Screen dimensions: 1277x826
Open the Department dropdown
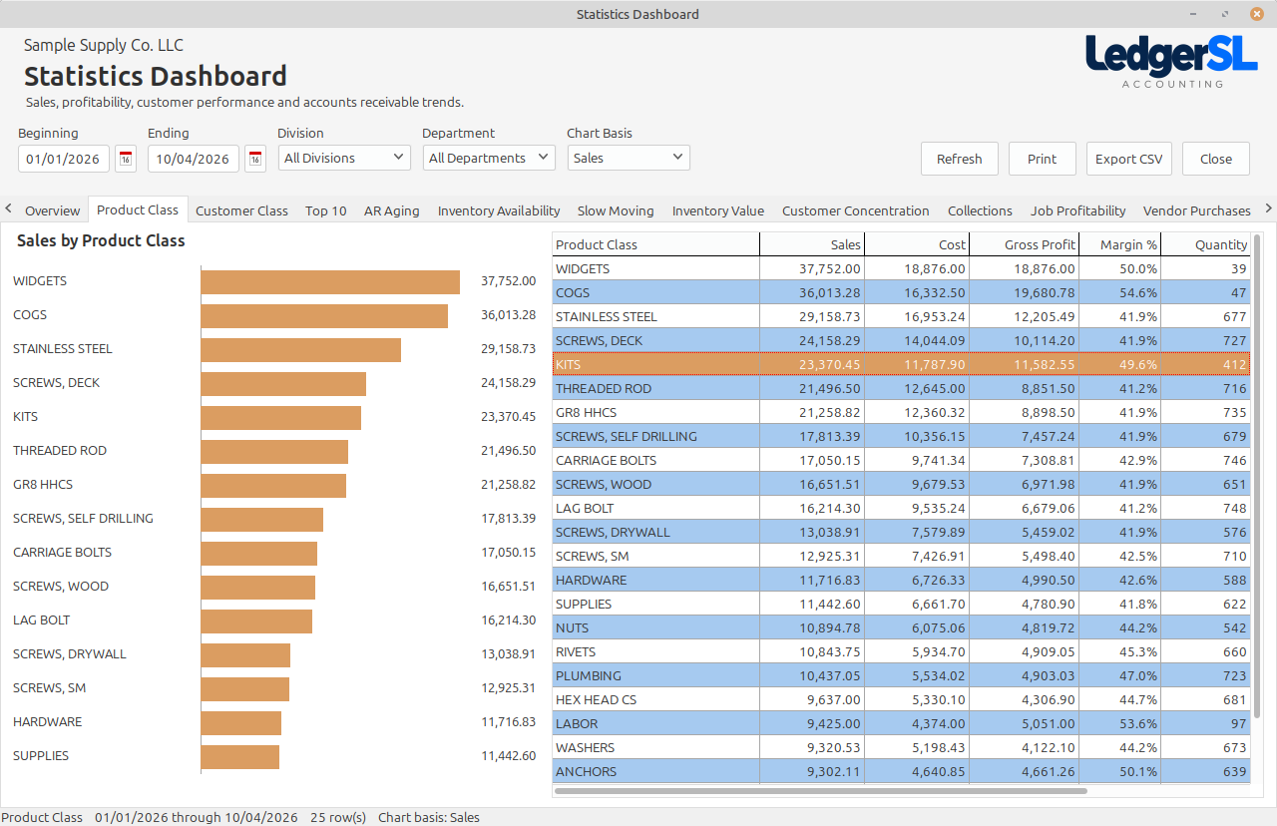point(489,158)
